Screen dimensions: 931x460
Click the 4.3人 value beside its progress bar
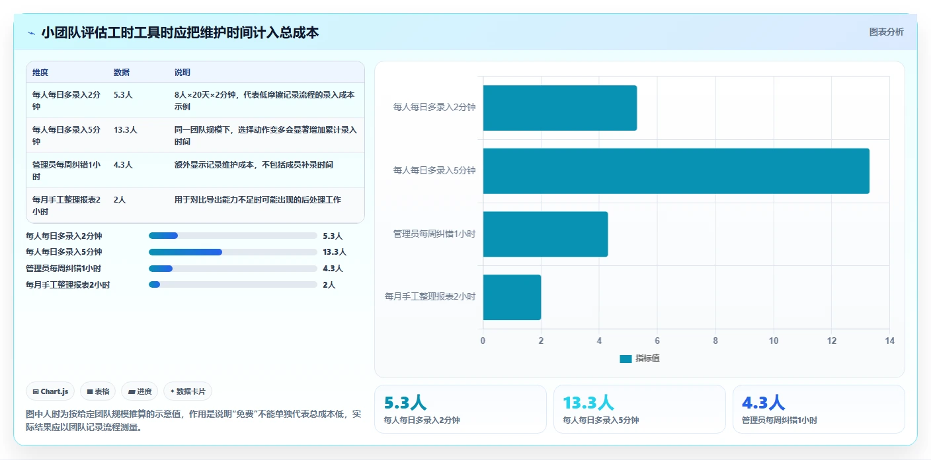(x=333, y=269)
